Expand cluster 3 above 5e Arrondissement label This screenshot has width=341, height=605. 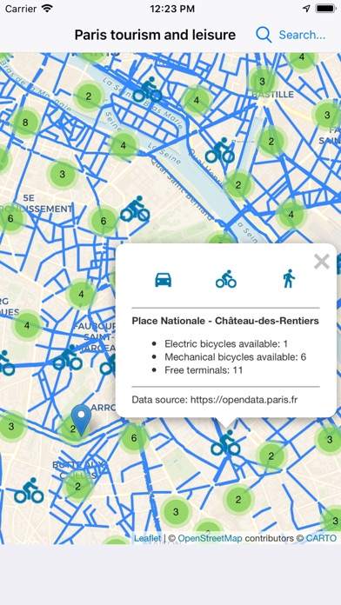tap(62, 174)
